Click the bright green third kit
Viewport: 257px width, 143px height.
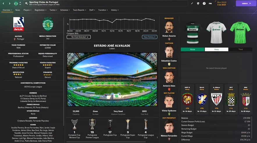(x=240, y=33)
